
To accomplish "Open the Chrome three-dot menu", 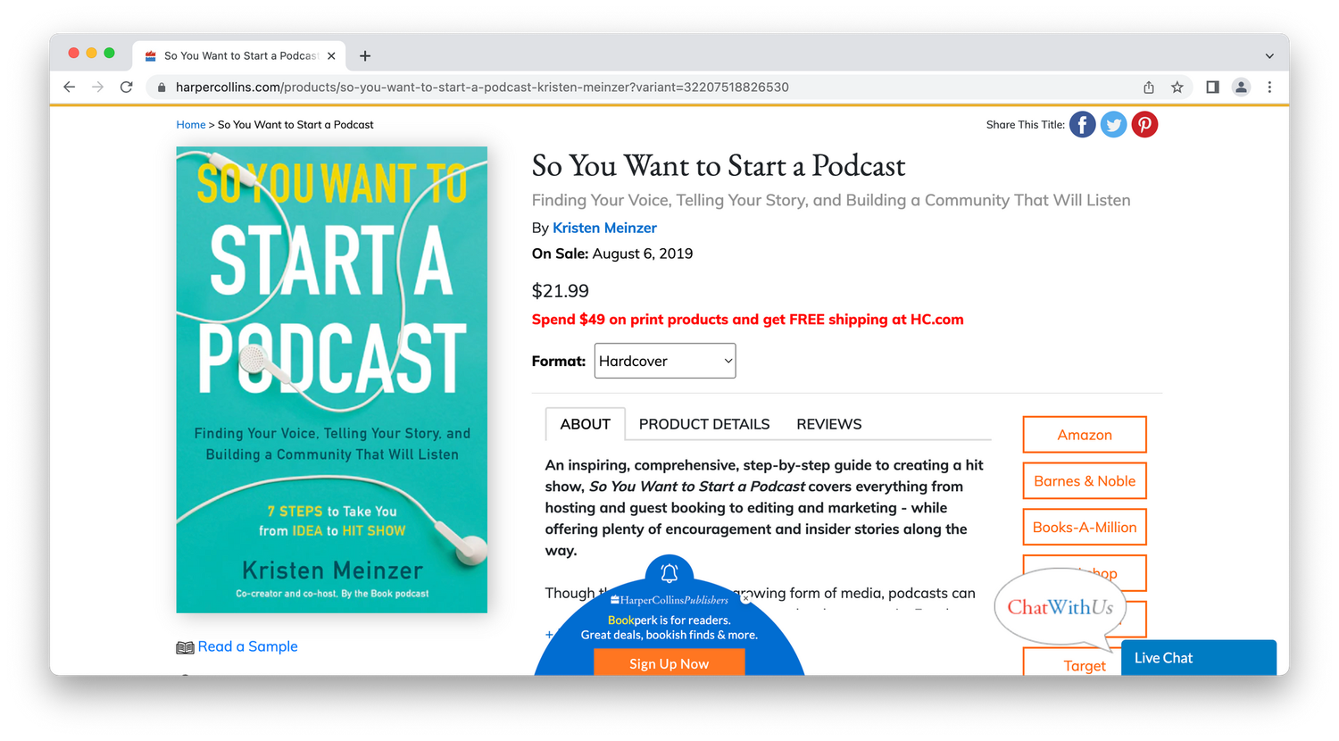I will [x=1269, y=87].
